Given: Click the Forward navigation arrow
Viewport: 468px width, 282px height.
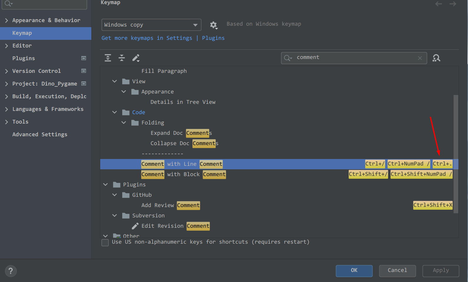Looking at the screenshot, I should 453,4.
